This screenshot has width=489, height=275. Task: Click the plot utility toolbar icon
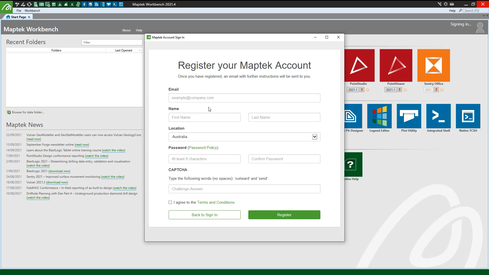point(109,4)
